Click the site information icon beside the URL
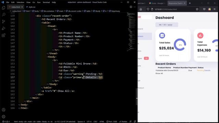This screenshot has height=123, width=219. pyautogui.click(x=152, y=9)
